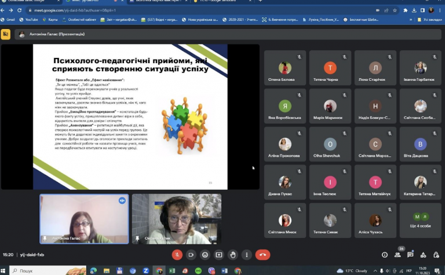Open Excel from the taskbar

172,271
